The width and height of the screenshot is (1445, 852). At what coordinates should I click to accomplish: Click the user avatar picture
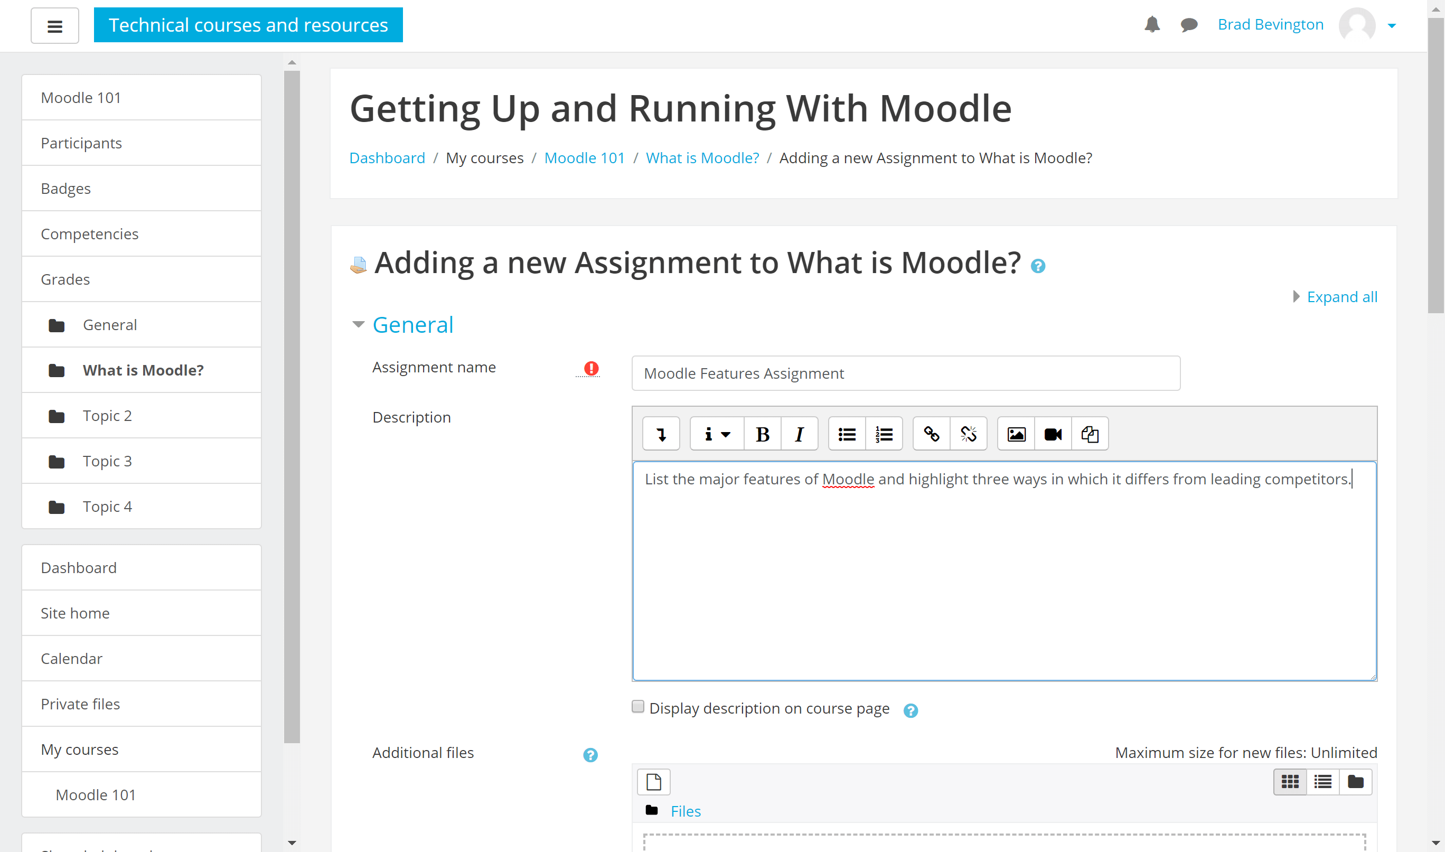tap(1357, 25)
